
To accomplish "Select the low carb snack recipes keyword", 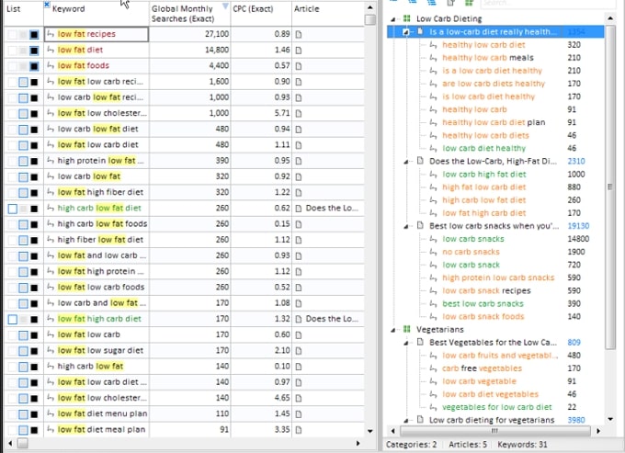I will 486,291.
